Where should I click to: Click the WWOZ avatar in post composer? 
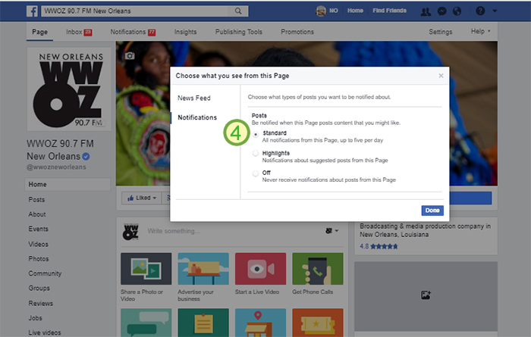tap(130, 232)
